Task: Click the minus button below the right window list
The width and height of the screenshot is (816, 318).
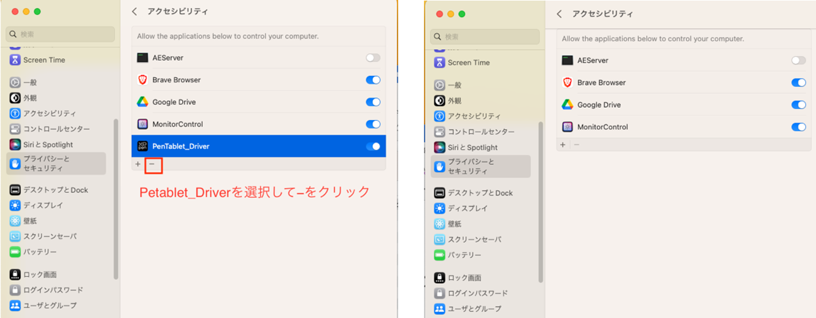Action: 576,145
